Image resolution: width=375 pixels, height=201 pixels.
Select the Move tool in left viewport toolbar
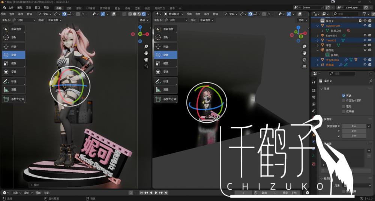coord(13,46)
